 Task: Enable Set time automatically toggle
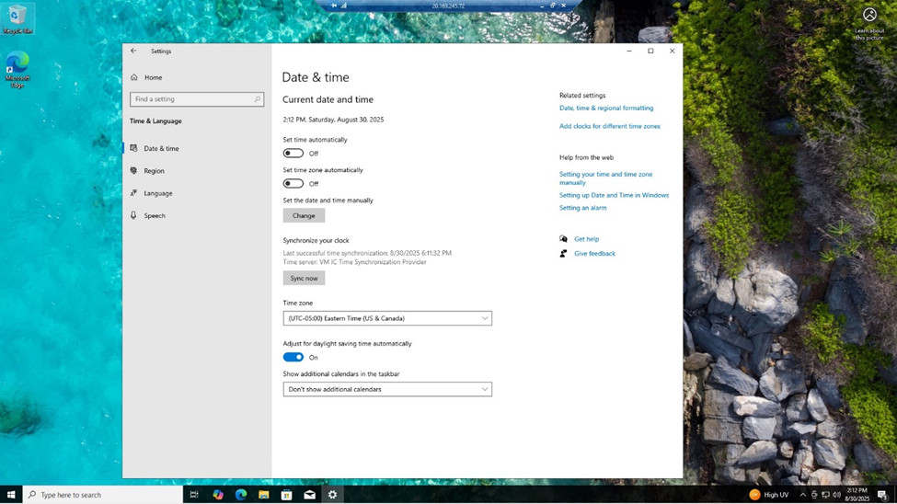[x=293, y=154]
